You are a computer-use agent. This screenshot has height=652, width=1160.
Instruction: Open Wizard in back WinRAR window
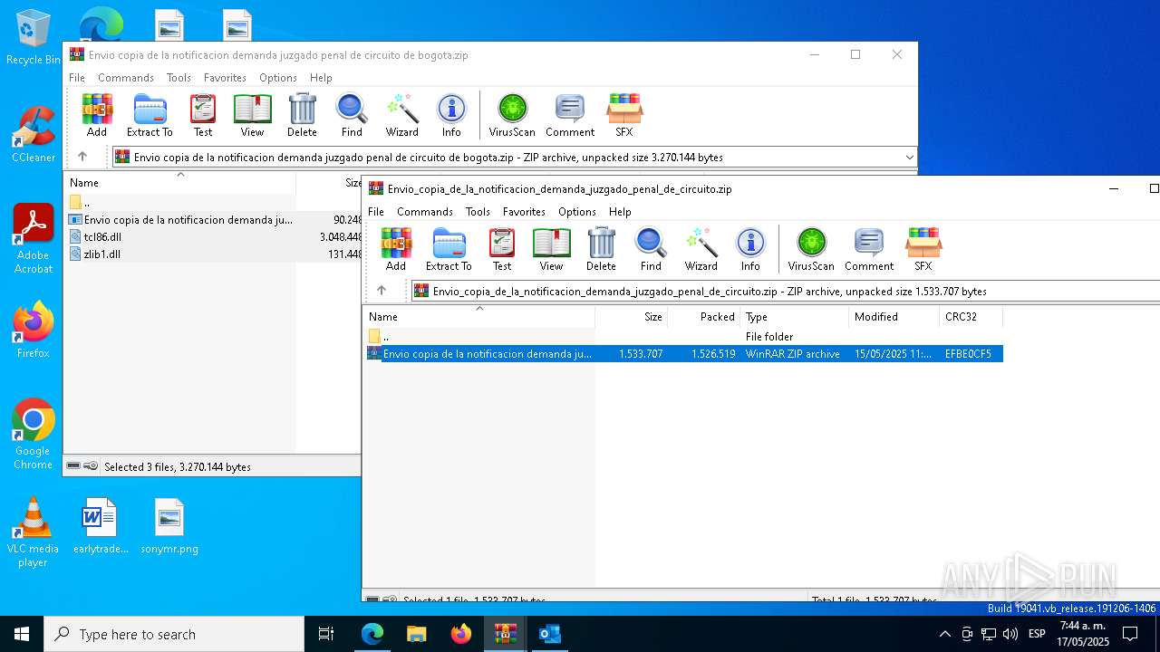[401, 115]
